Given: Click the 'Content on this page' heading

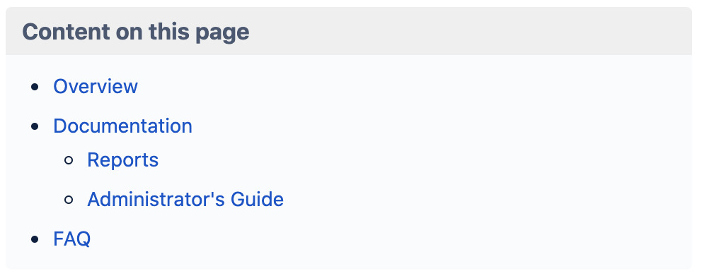Looking at the screenshot, I should click(136, 32).
